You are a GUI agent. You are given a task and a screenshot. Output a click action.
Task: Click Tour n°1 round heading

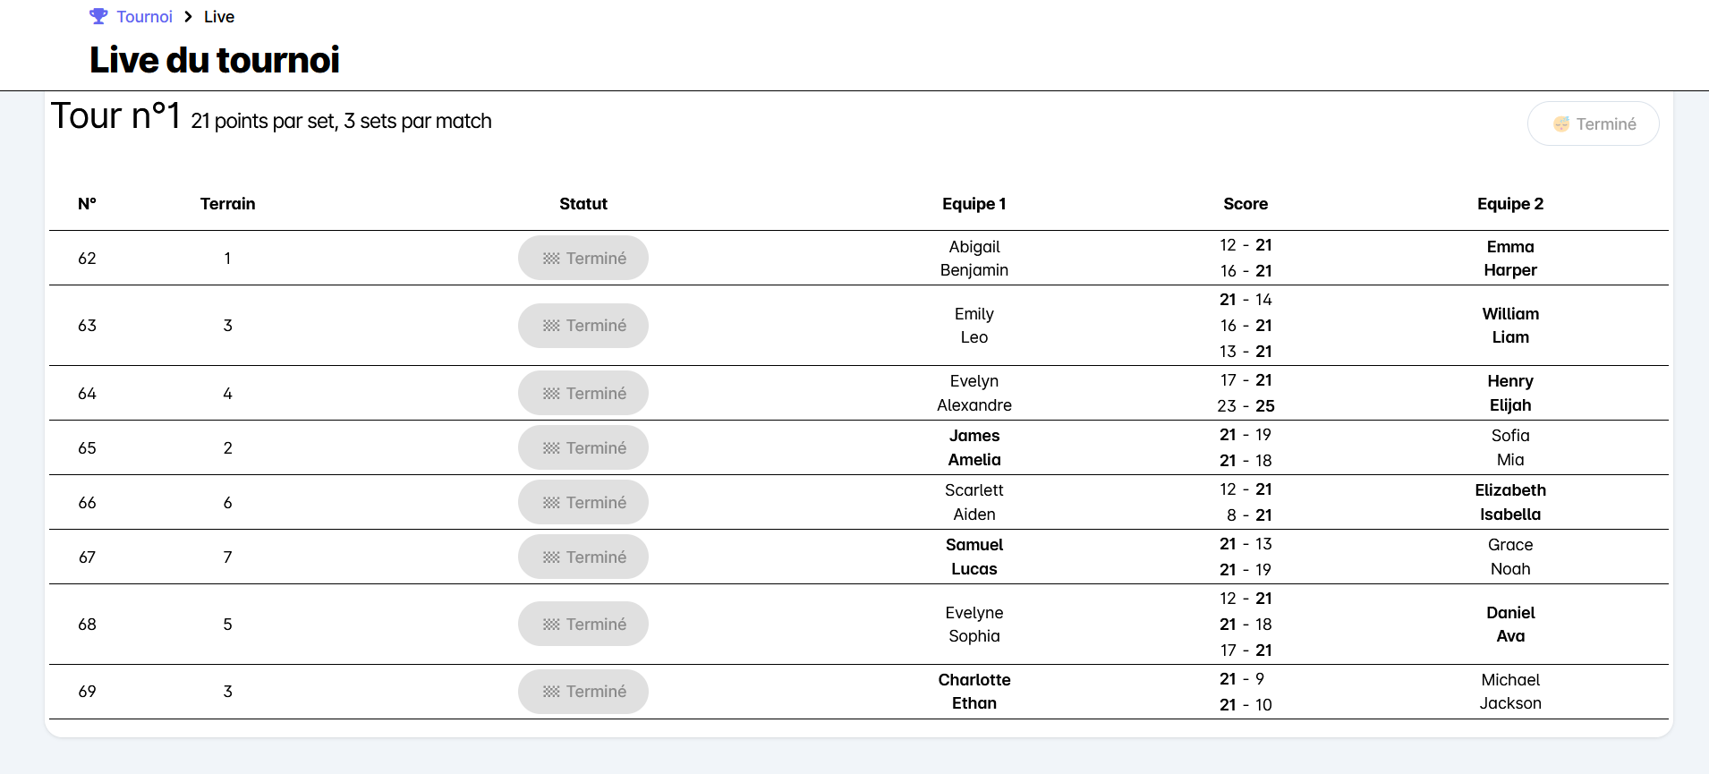click(x=116, y=116)
